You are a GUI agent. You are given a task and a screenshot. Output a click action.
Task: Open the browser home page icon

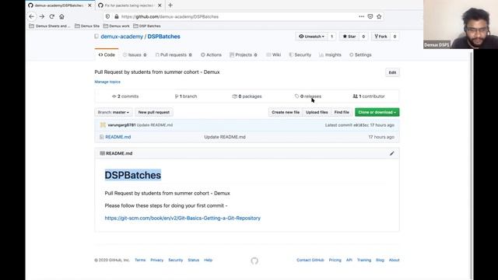(61, 16)
